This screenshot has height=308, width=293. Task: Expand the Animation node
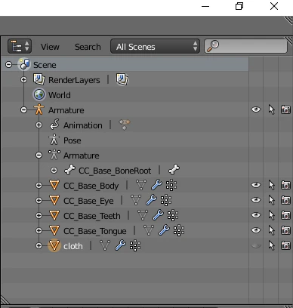(x=39, y=125)
